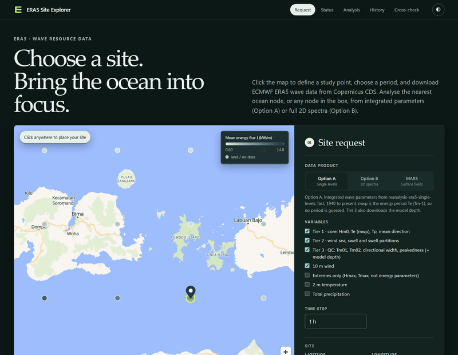Click the Kecamatan Soromandi map label
The height and width of the screenshot is (355, 458).
pyautogui.click(x=64, y=200)
